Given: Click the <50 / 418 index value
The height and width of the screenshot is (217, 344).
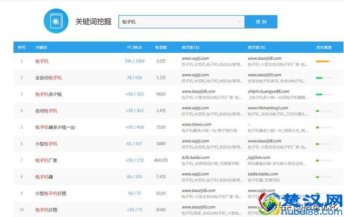Looking at the screenshot, I should point(134,127).
